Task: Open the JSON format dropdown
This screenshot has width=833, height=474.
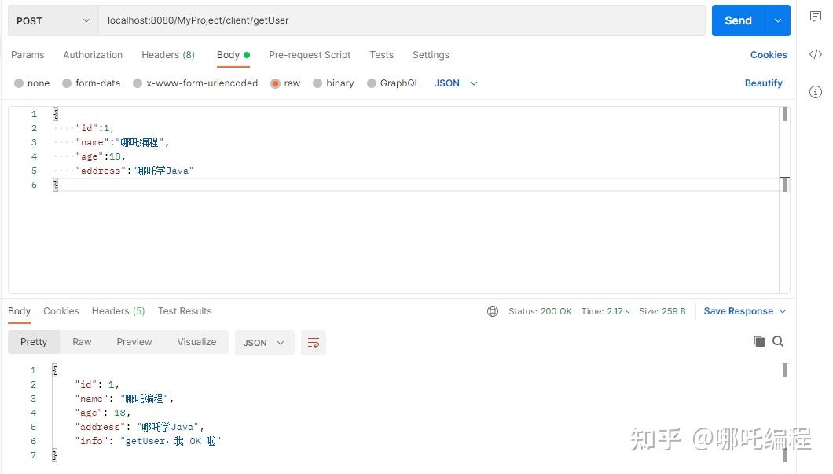Action: [455, 83]
